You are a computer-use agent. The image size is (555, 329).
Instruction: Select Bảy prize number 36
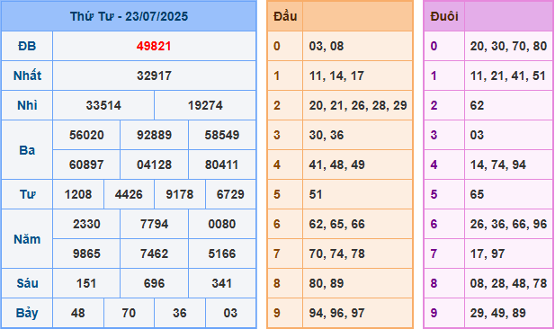(x=180, y=313)
